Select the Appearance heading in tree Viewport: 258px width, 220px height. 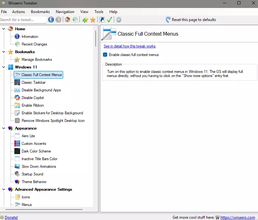pos(26,128)
